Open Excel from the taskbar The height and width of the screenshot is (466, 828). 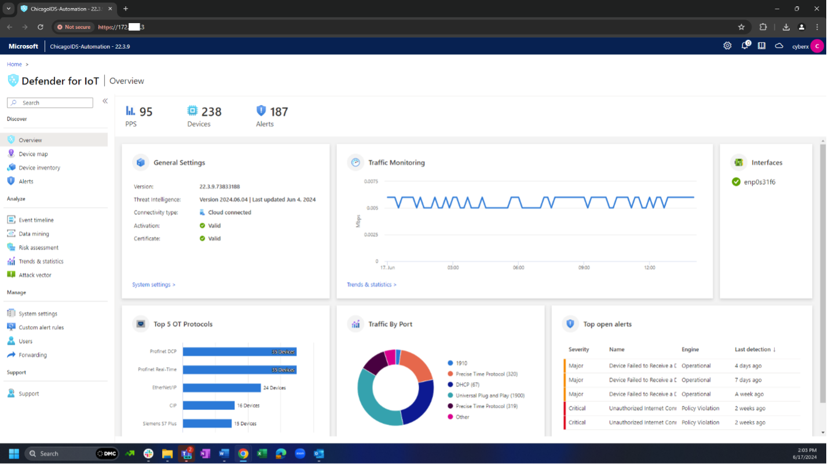(262, 454)
